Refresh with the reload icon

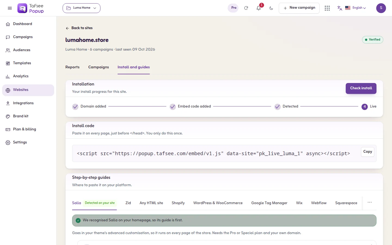[x=246, y=8]
